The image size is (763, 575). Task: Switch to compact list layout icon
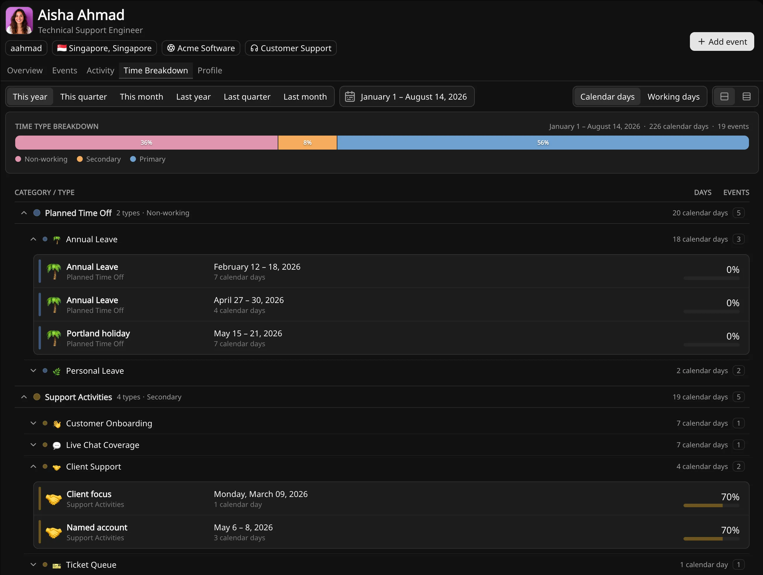coord(724,96)
